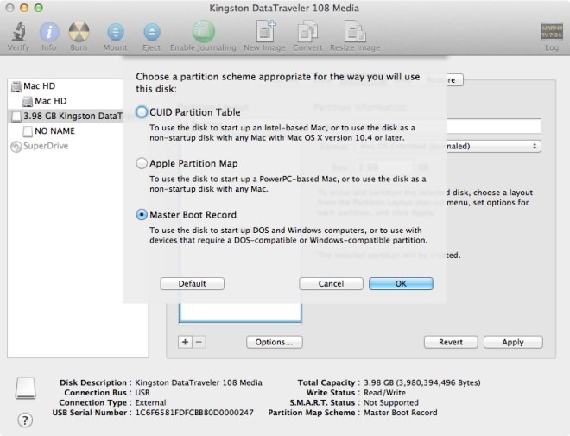
Task: Click the Verify microscope icon
Action: tap(18, 31)
